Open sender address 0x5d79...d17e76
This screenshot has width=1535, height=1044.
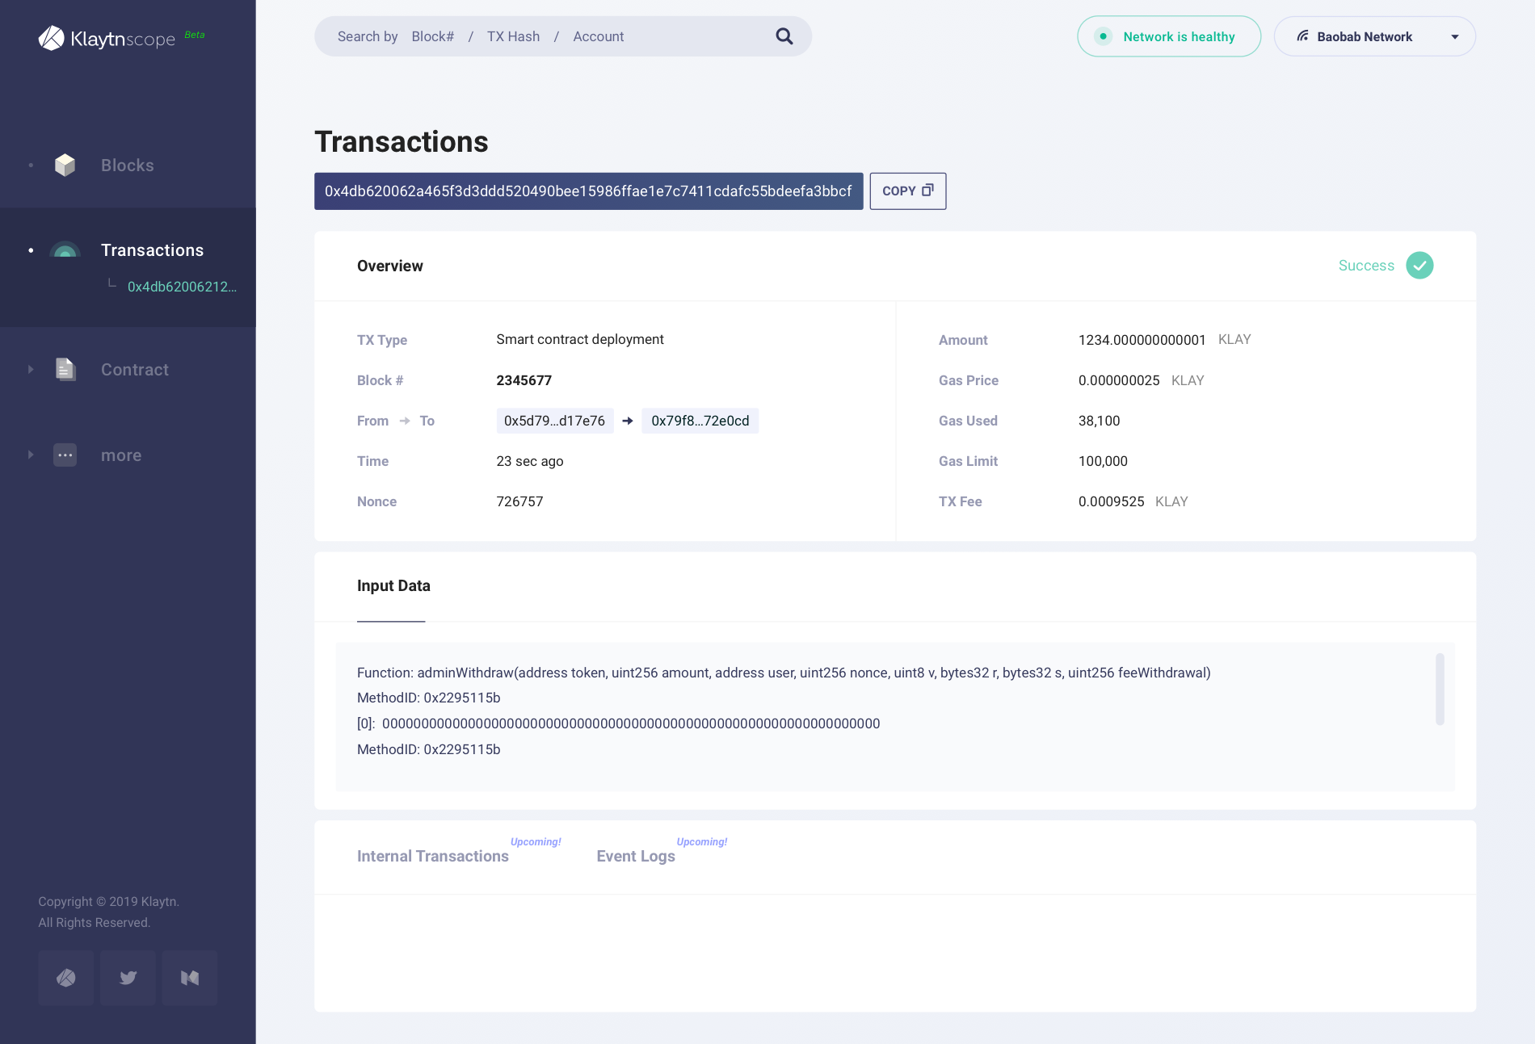[554, 421]
